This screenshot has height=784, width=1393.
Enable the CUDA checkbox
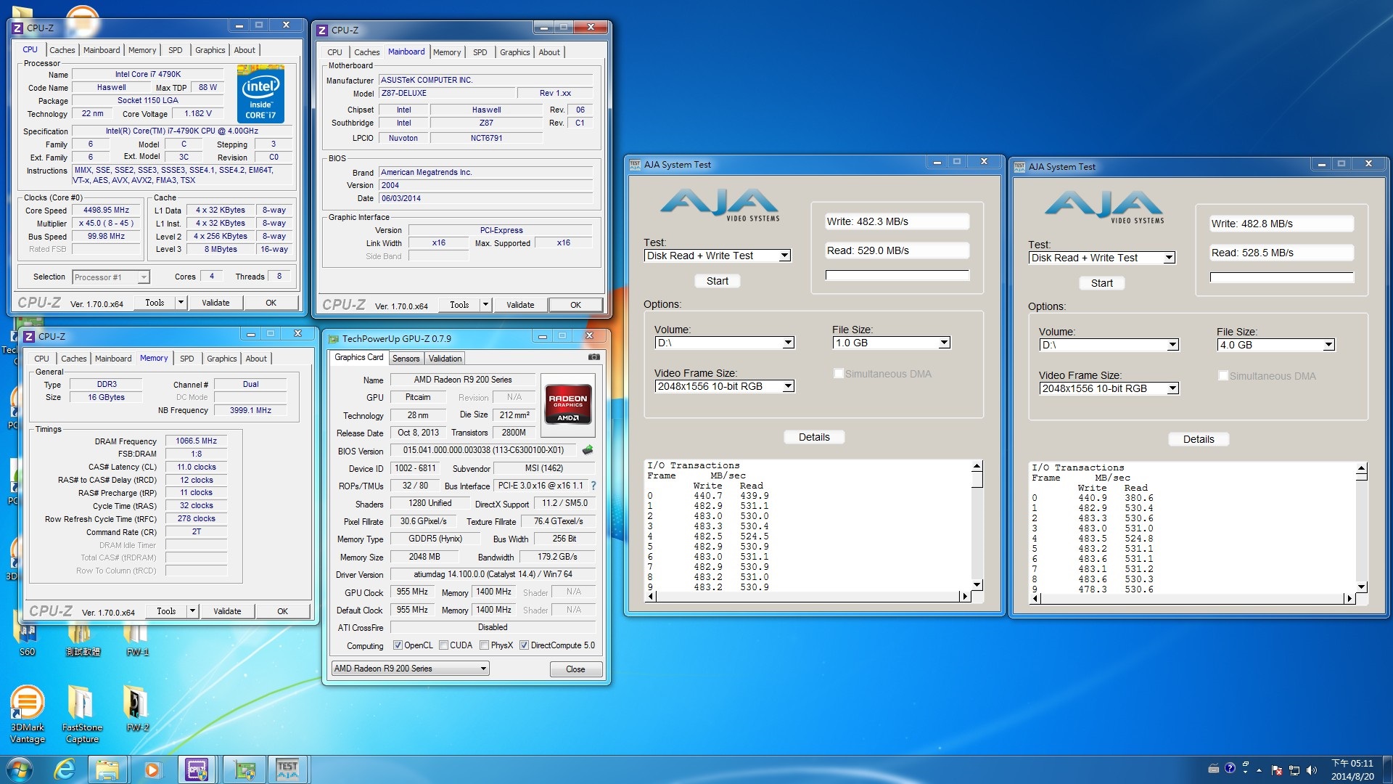(x=443, y=645)
